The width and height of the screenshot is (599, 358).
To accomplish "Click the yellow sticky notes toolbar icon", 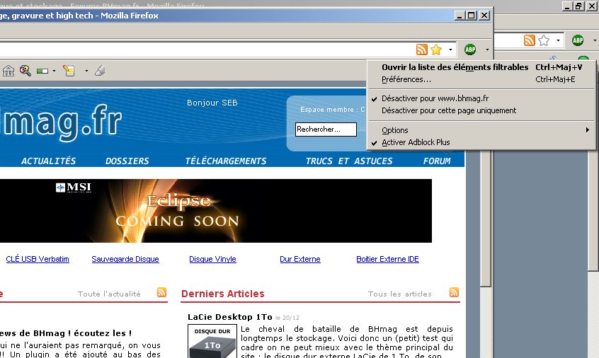I will pyautogui.click(x=69, y=71).
